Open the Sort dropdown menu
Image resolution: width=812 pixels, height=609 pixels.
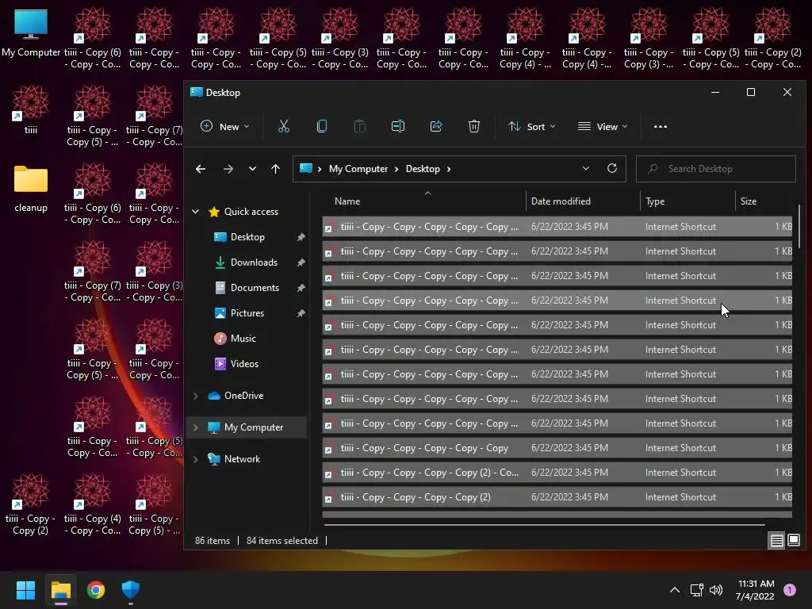click(x=532, y=126)
